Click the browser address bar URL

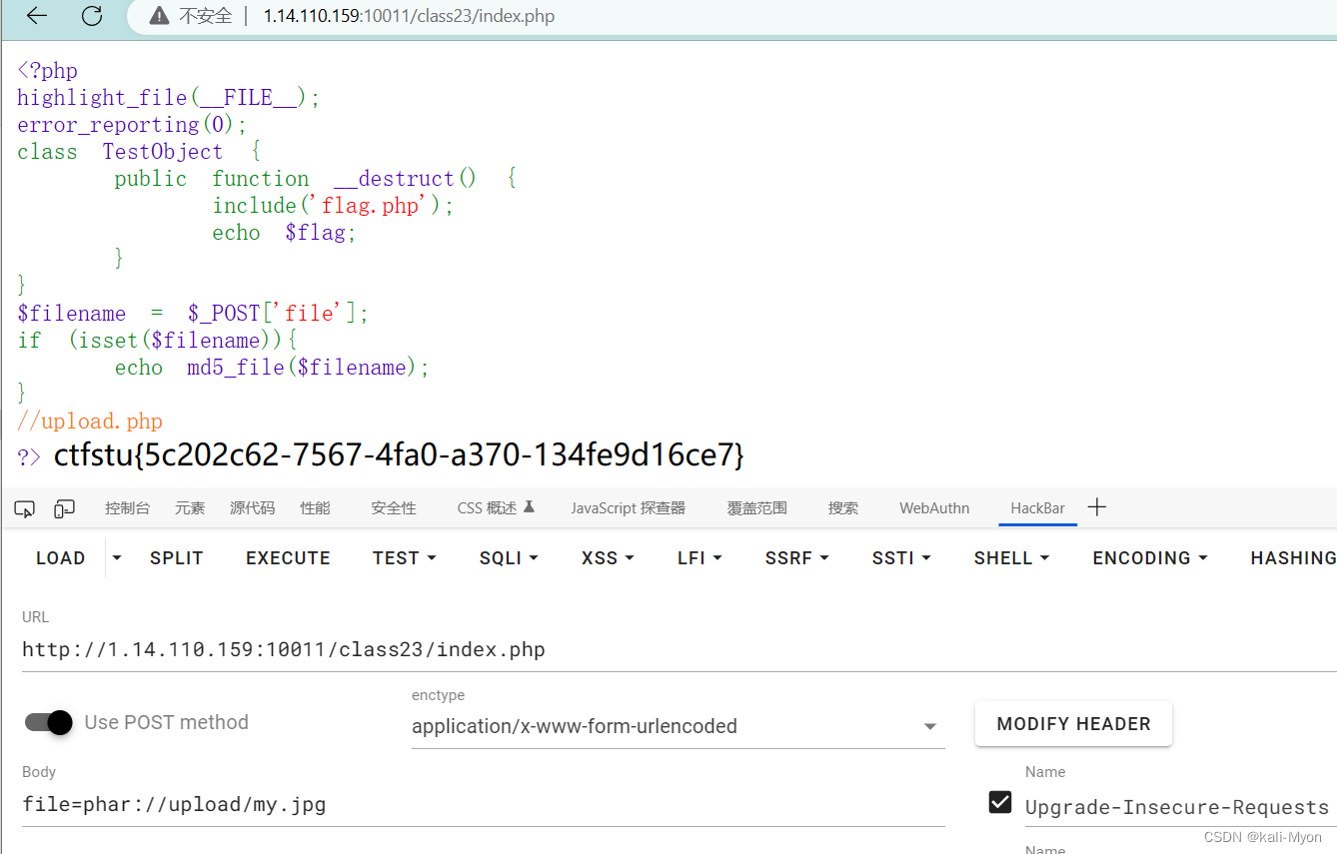409,16
